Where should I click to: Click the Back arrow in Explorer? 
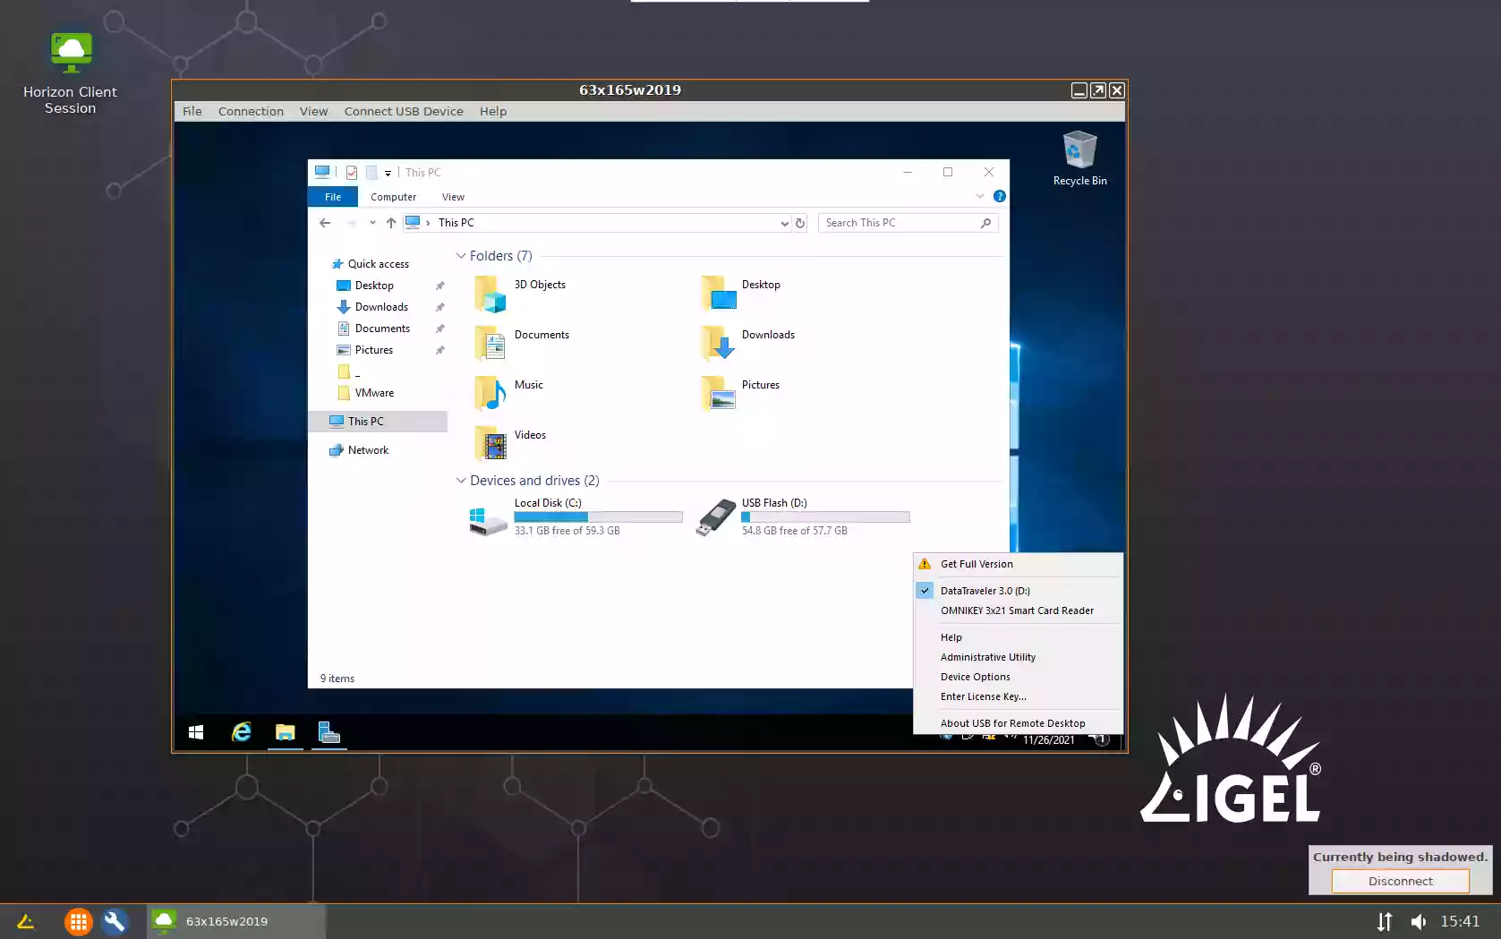[x=325, y=223]
